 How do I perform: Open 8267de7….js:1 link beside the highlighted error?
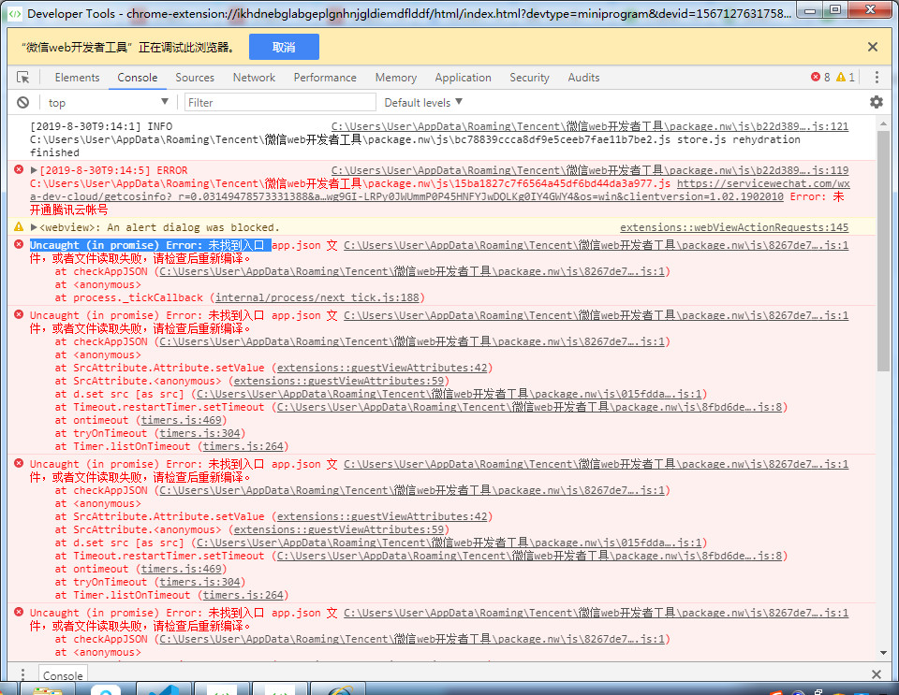(x=596, y=245)
